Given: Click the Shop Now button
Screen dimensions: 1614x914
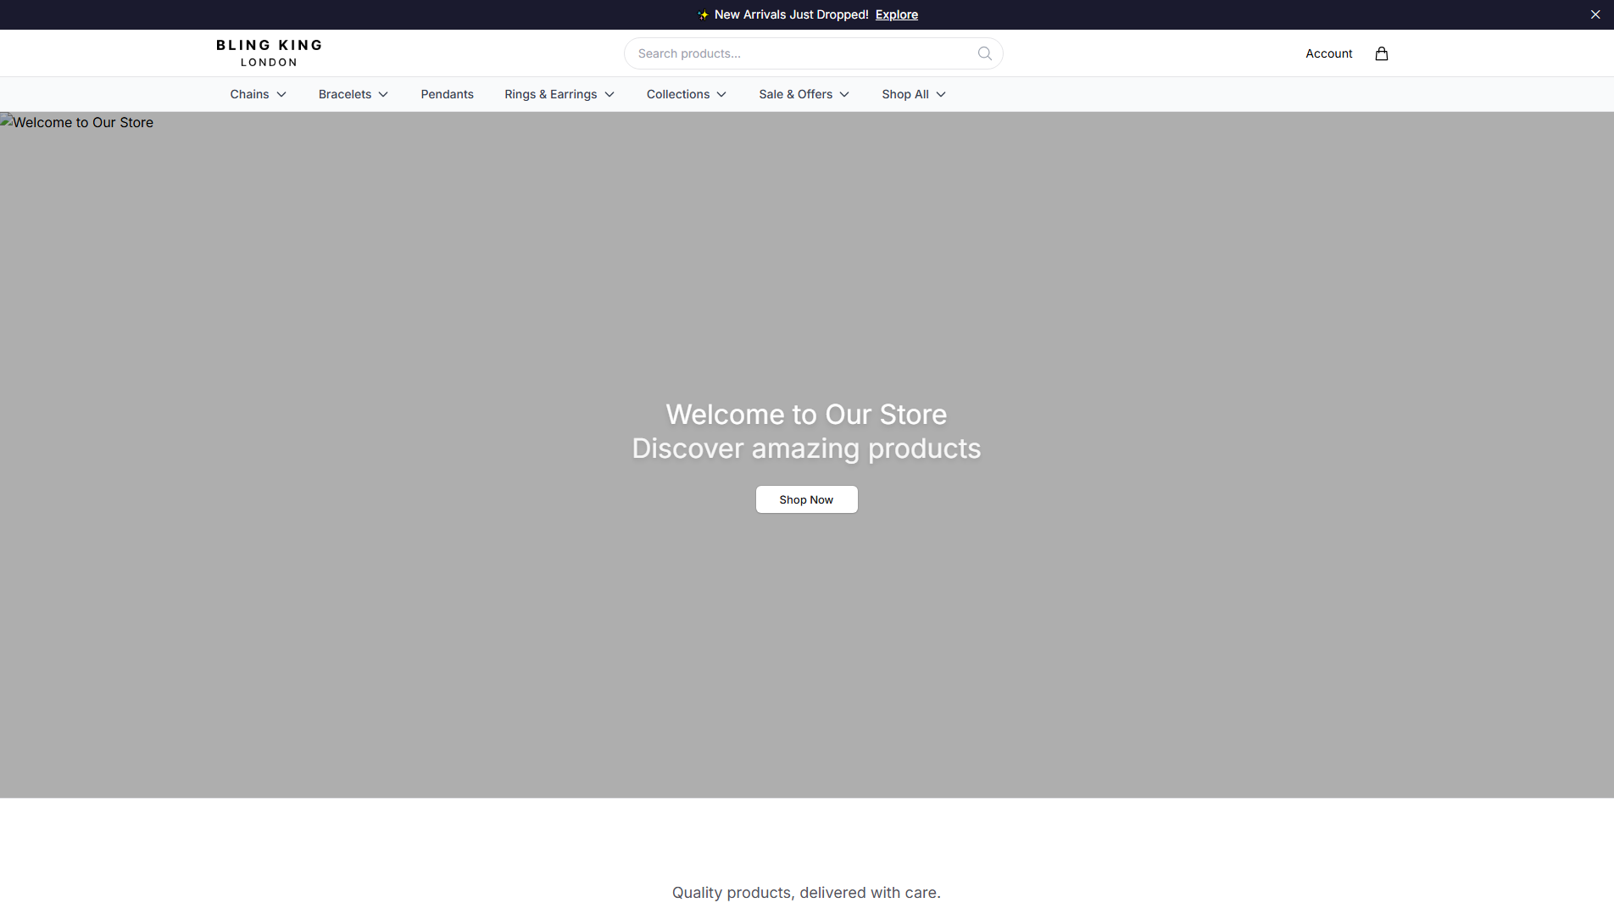Looking at the screenshot, I should 806,499.
